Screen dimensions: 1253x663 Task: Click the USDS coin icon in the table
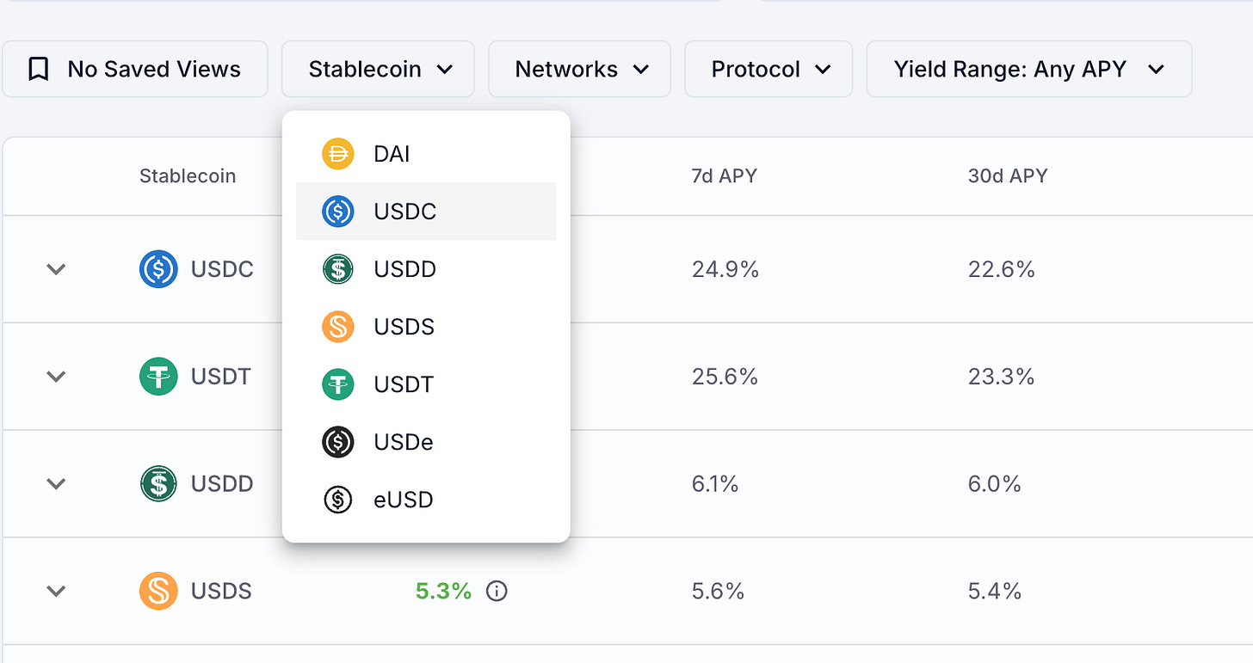pyautogui.click(x=158, y=591)
